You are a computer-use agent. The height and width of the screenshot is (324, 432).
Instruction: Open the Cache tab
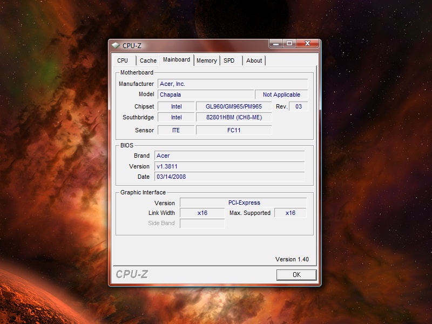pyautogui.click(x=148, y=60)
